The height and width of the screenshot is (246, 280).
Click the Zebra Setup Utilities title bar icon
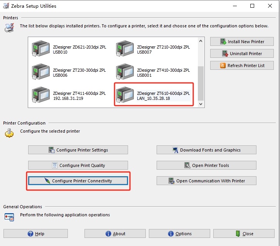[x=6, y=6]
